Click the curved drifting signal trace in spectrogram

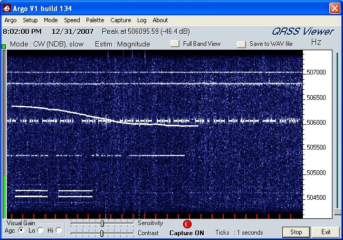(x=105, y=117)
